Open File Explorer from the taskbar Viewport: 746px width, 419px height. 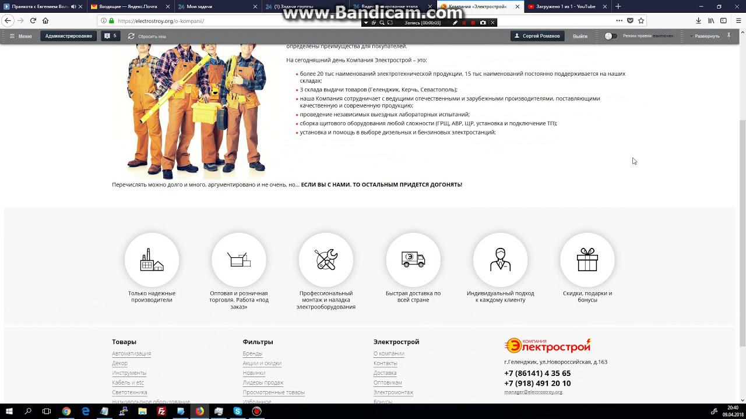(x=143, y=411)
